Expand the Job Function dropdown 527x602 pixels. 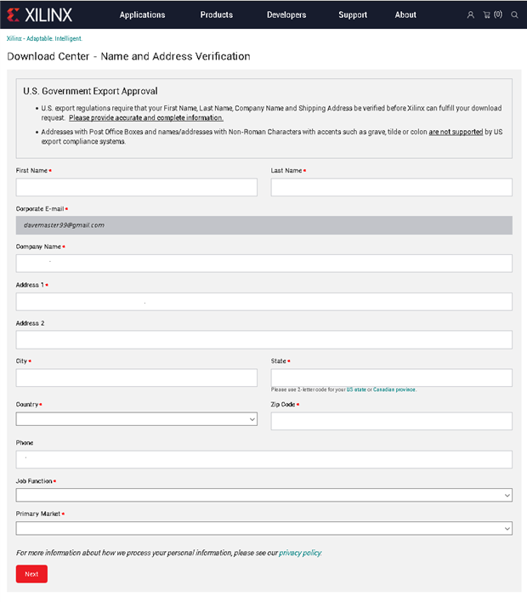[x=263, y=495]
